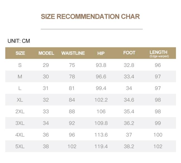181x163 pixels.
Task: Select waistline value 81 for size L
Action: (72, 88)
